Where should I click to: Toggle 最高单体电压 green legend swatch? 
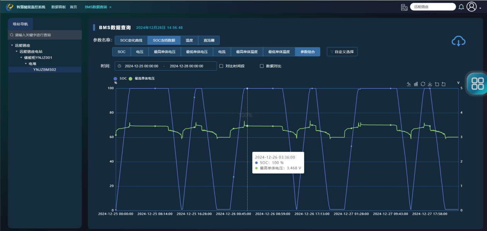click(x=131, y=78)
